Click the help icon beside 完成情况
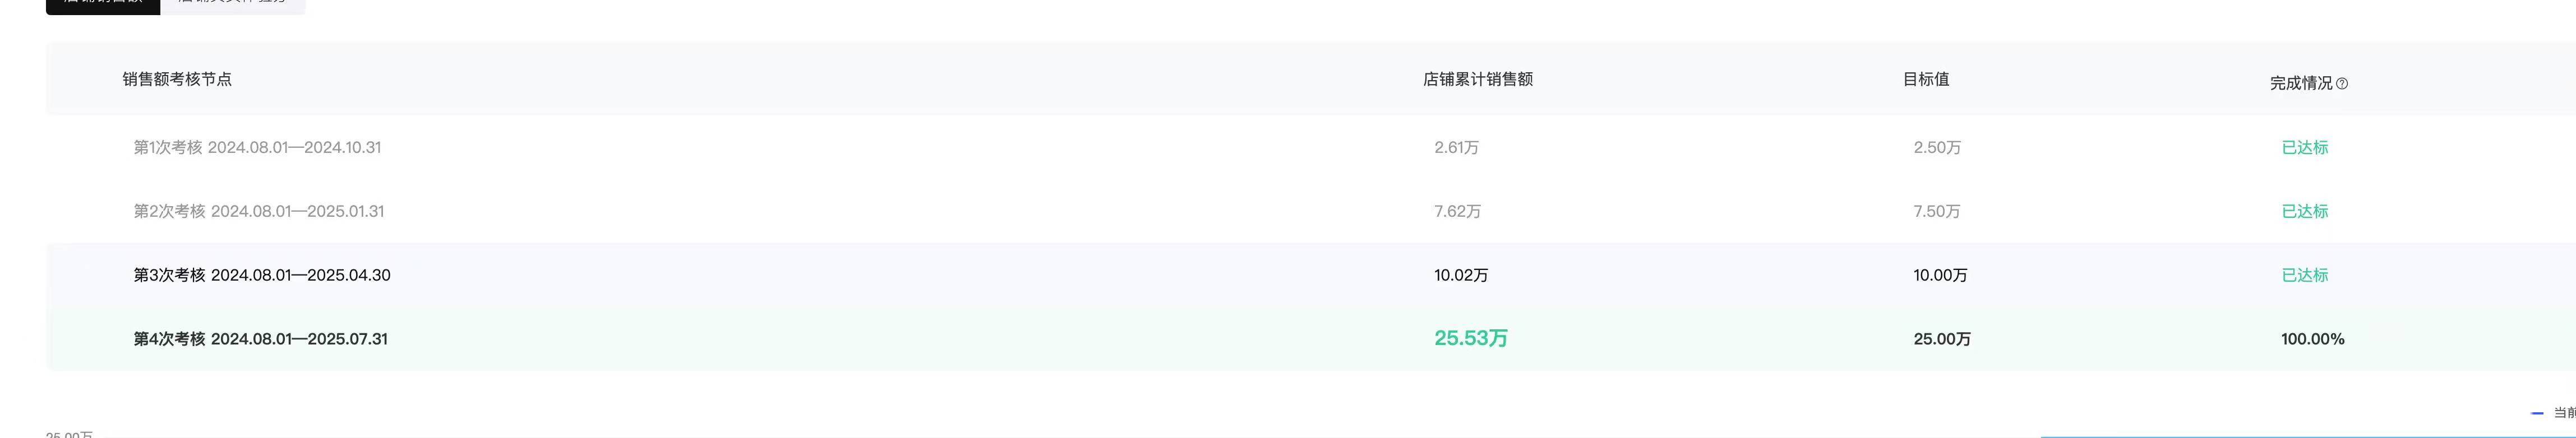2576x438 pixels. click(x=2342, y=84)
